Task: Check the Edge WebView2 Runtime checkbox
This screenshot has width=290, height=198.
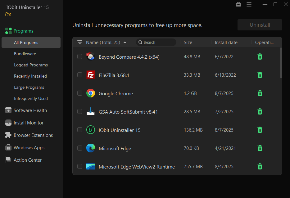Action: click(x=80, y=166)
